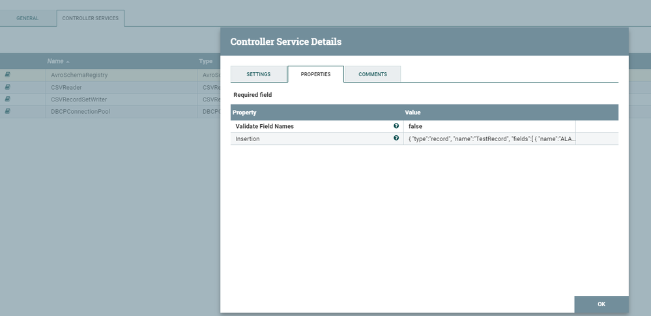Click the book icon beside AvroSchemaRegistry

7,75
